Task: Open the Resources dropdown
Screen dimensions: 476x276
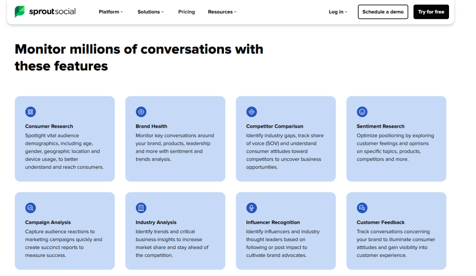Action: [x=222, y=12]
